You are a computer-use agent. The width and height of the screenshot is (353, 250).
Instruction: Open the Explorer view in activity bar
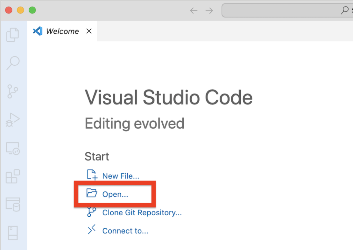[13, 35]
